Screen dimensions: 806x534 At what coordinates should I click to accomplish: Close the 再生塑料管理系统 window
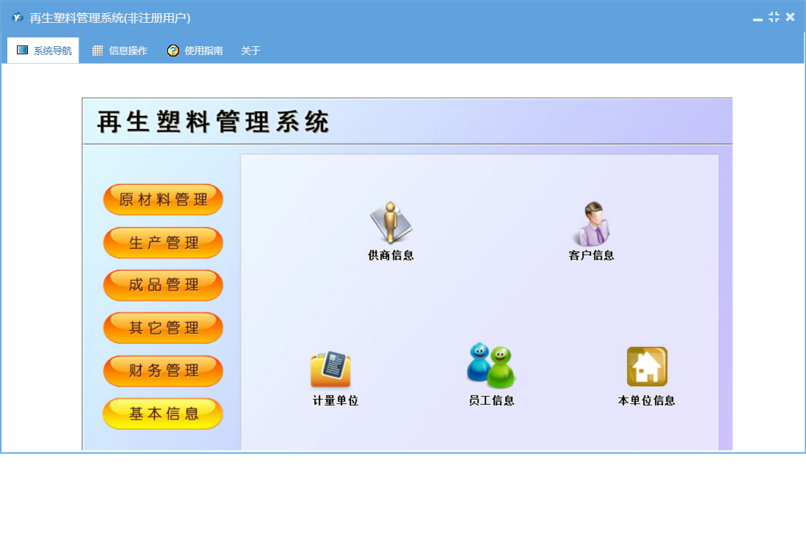[x=791, y=17]
